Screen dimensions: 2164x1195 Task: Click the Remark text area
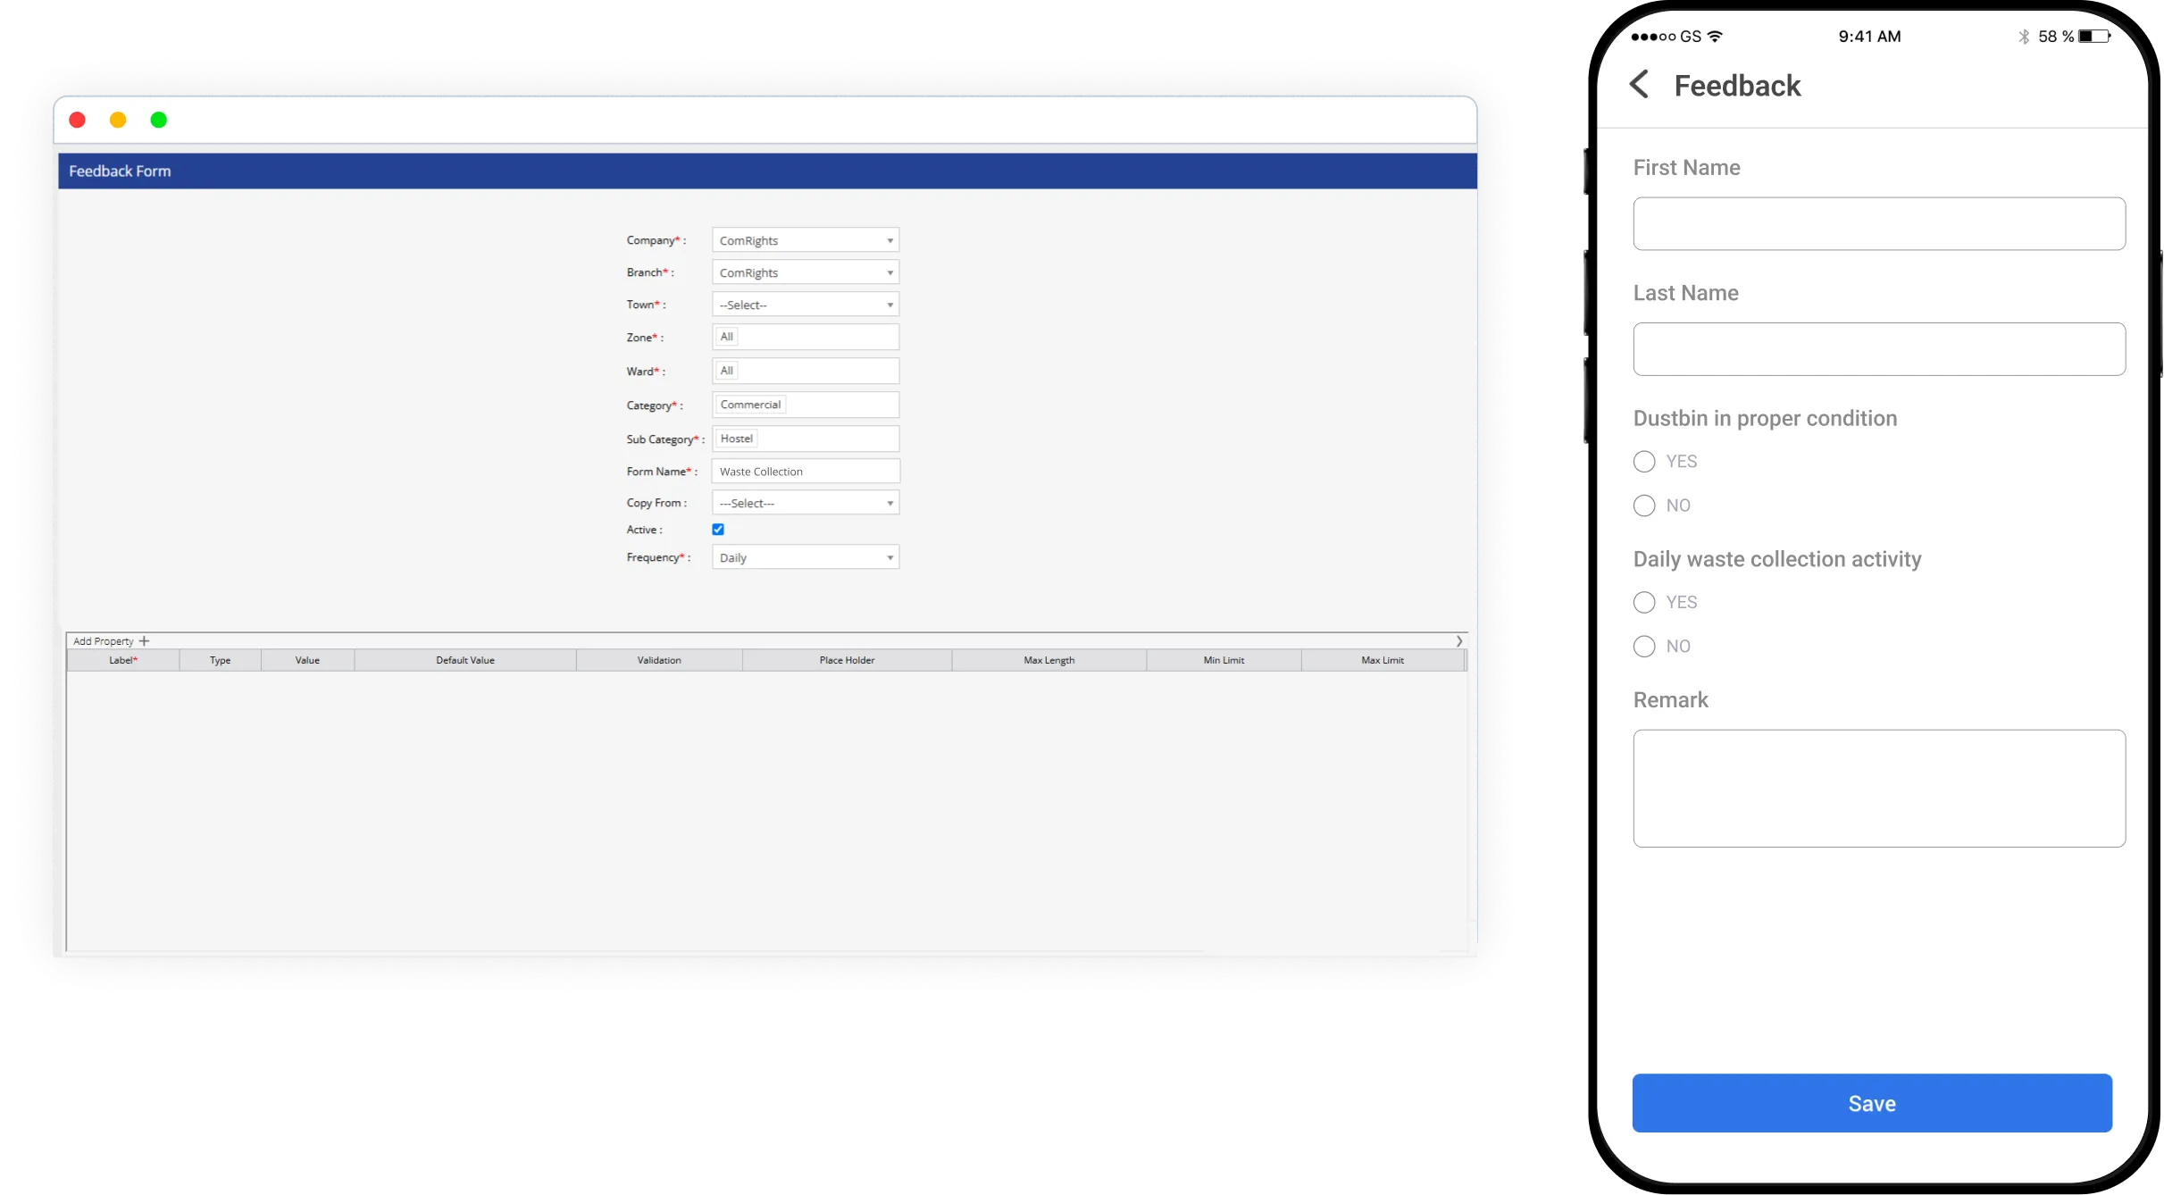point(1878,788)
